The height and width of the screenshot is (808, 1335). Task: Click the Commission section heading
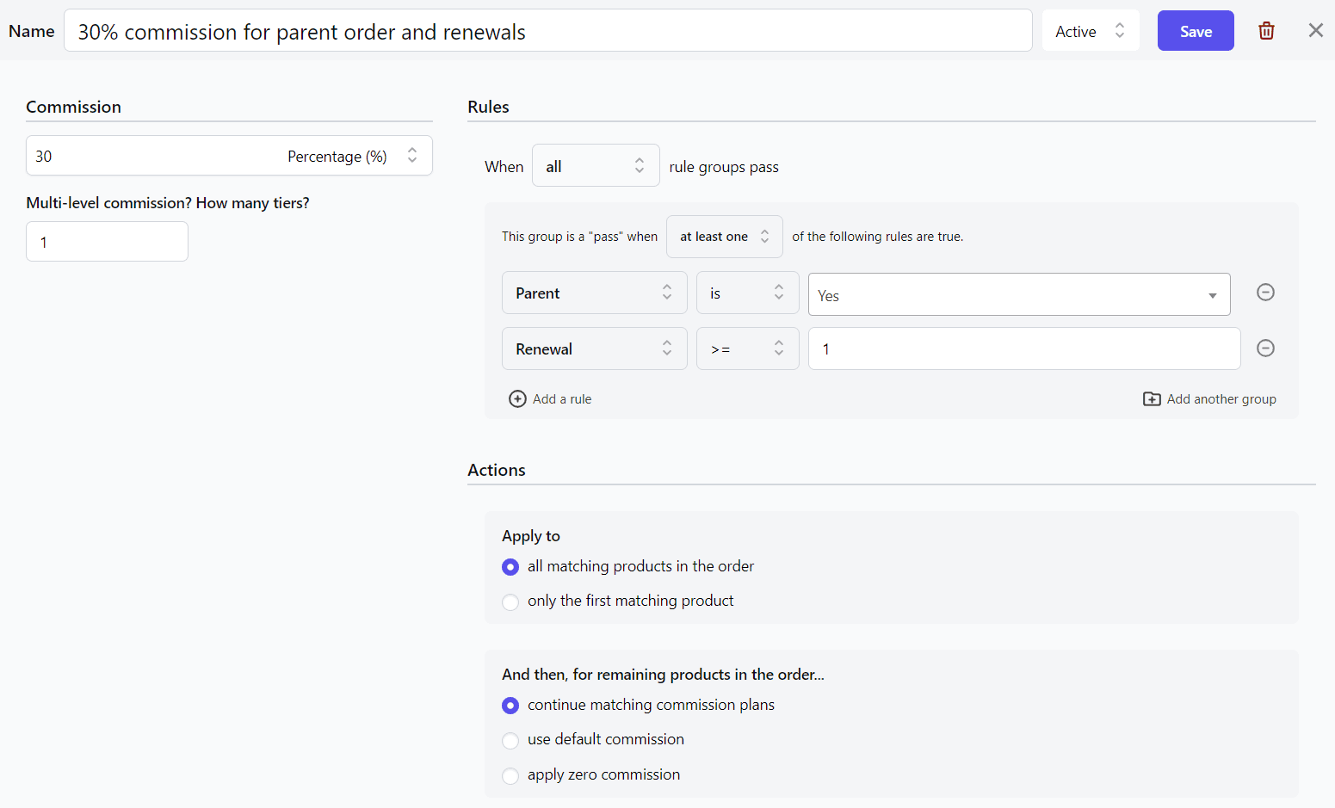pyautogui.click(x=73, y=107)
